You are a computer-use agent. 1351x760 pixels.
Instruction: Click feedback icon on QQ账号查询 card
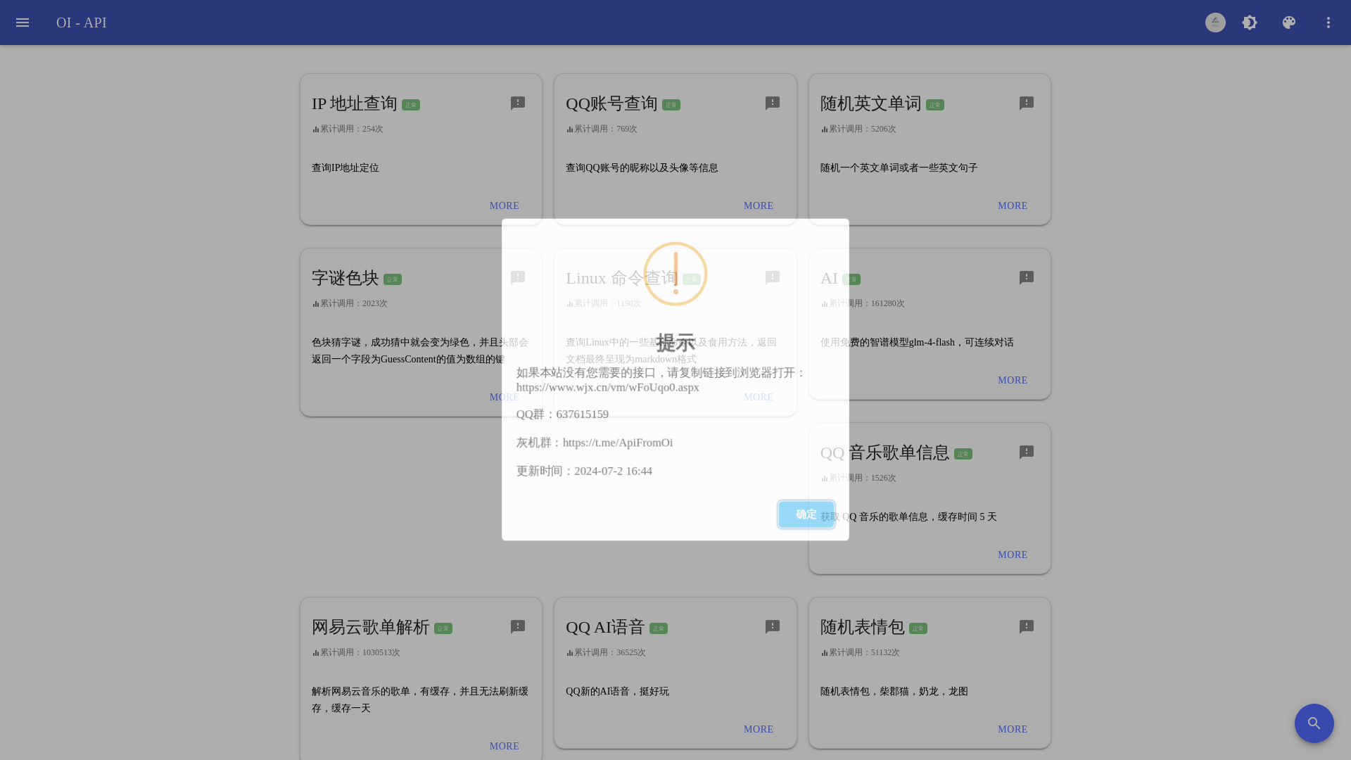pos(773,103)
